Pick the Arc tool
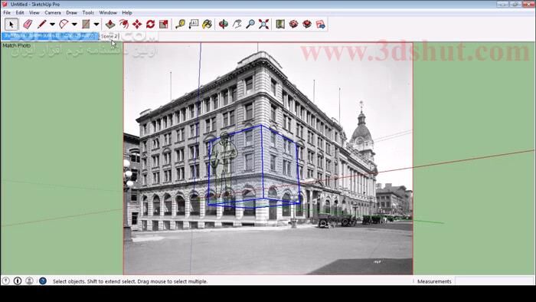The width and height of the screenshot is (536, 302). coord(64,25)
